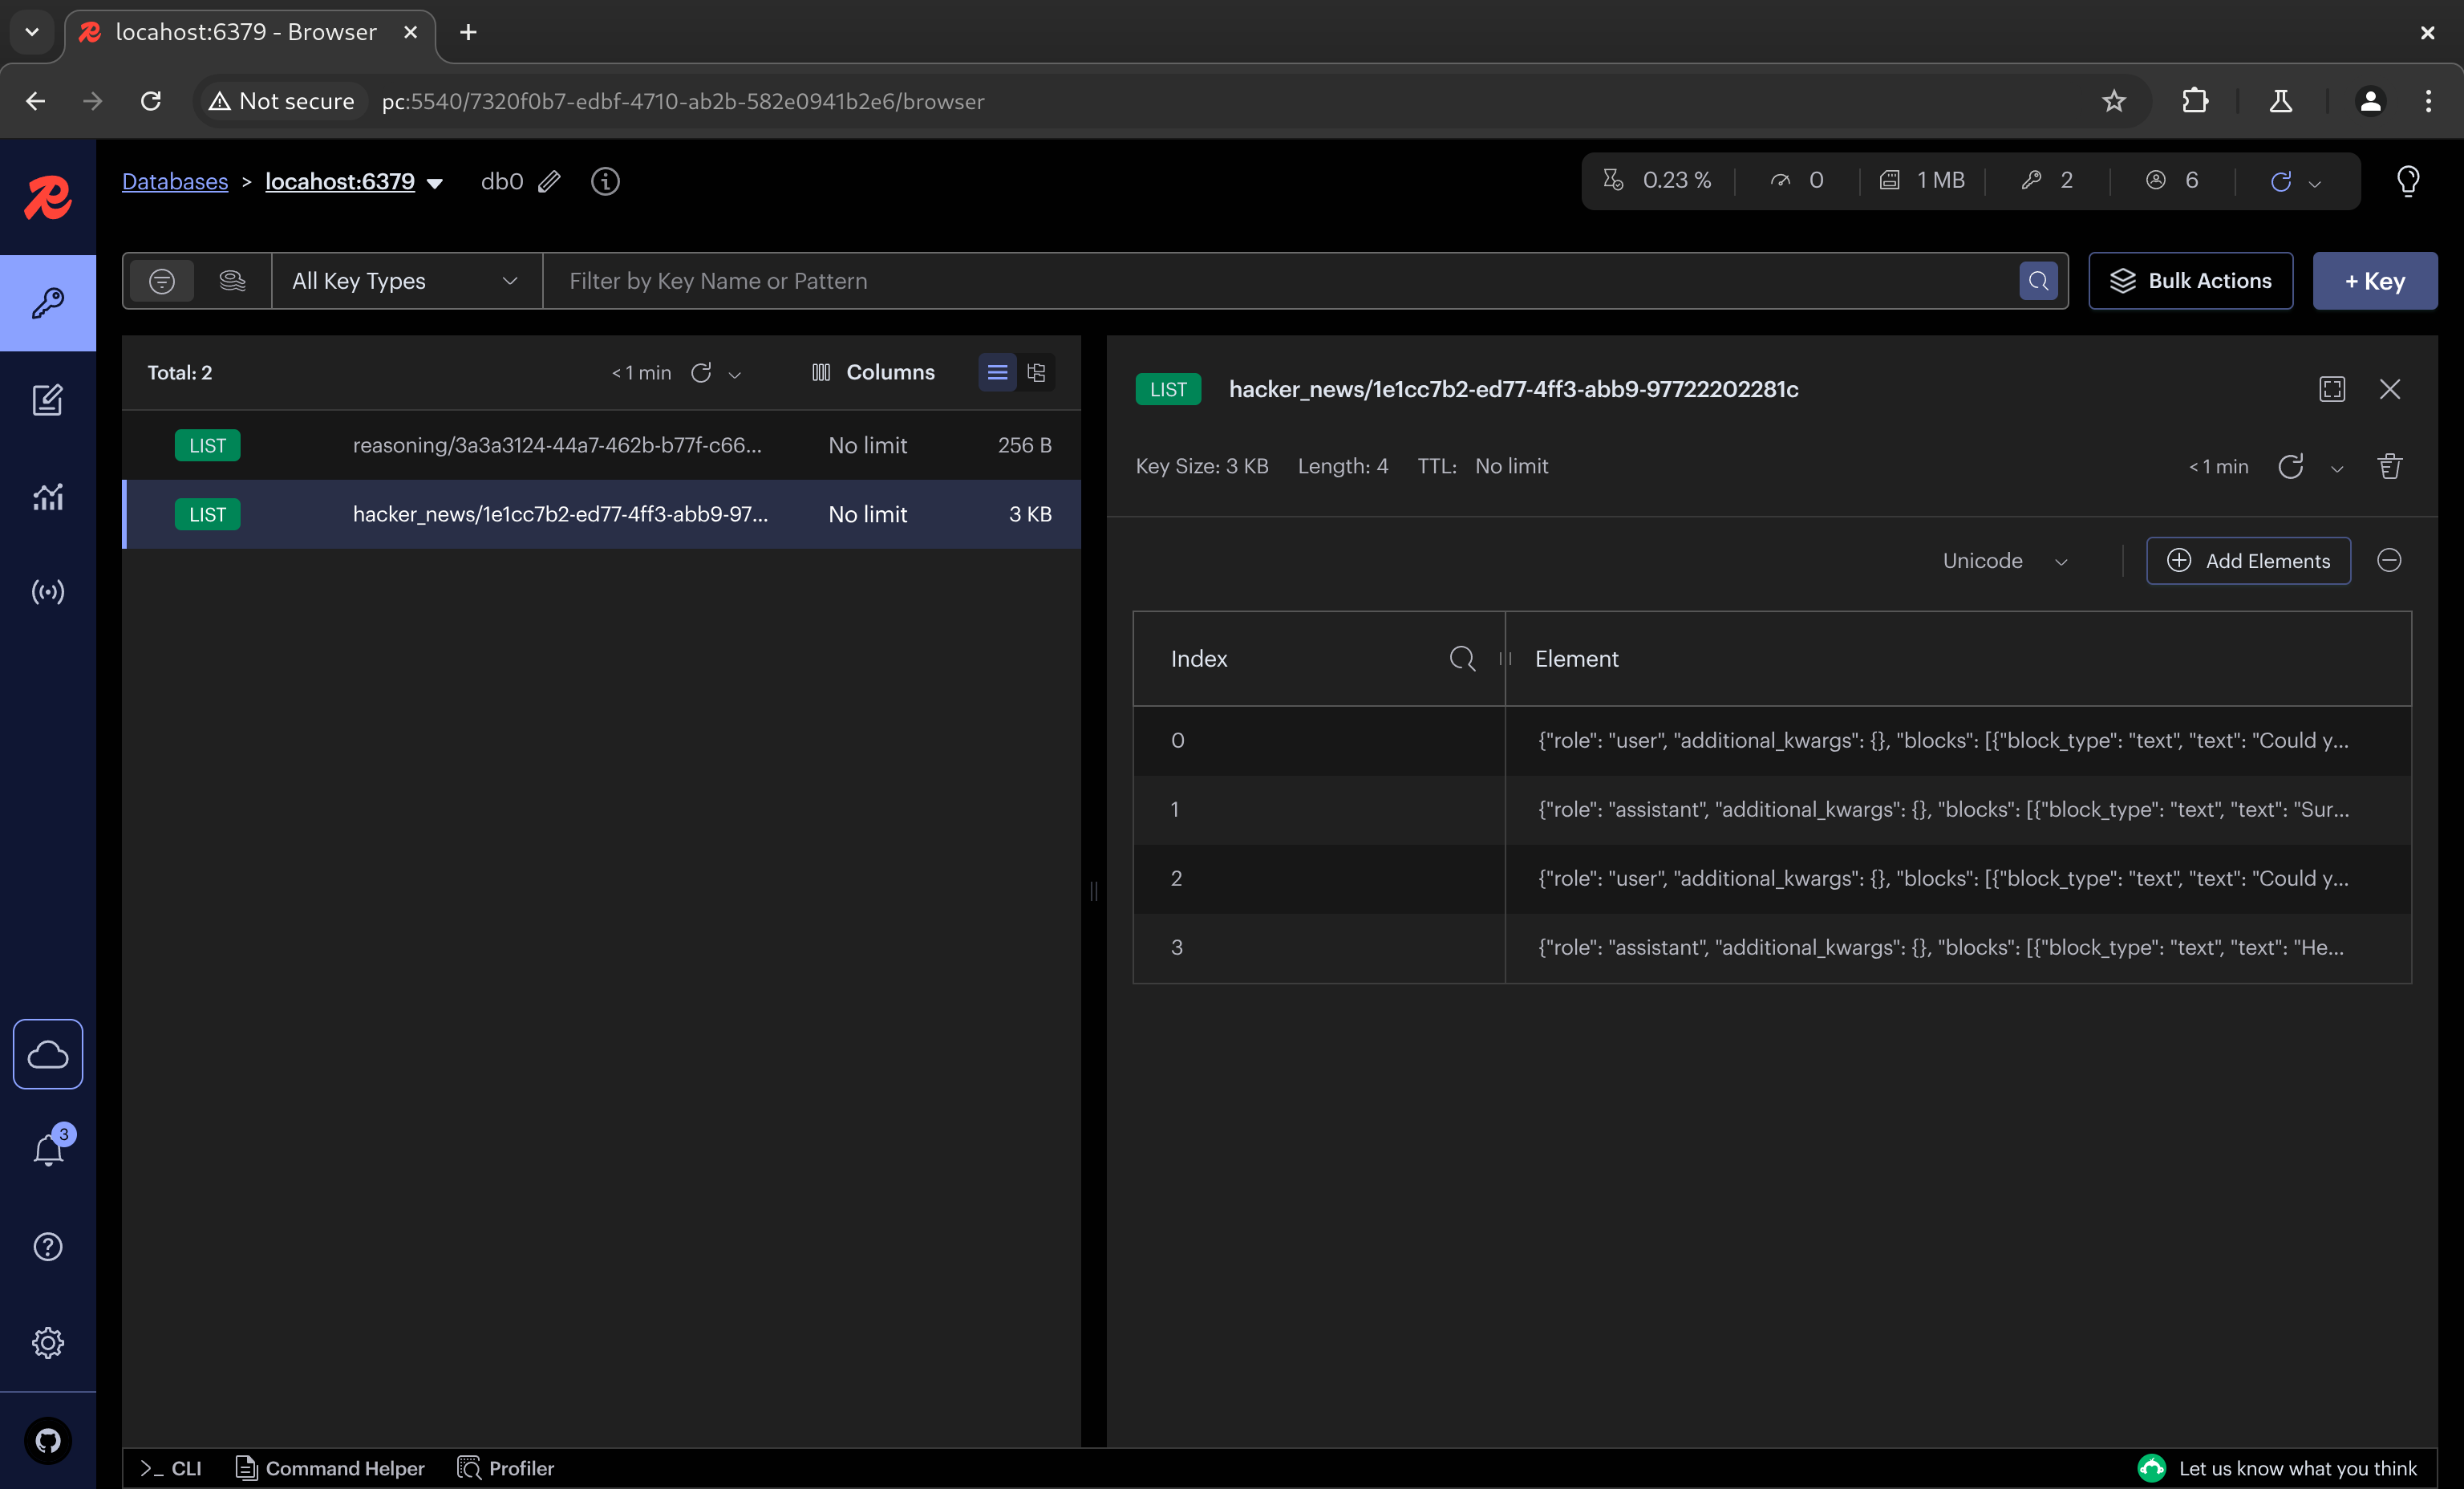Open the Analysis Tools chart icon

click(47, 496)
